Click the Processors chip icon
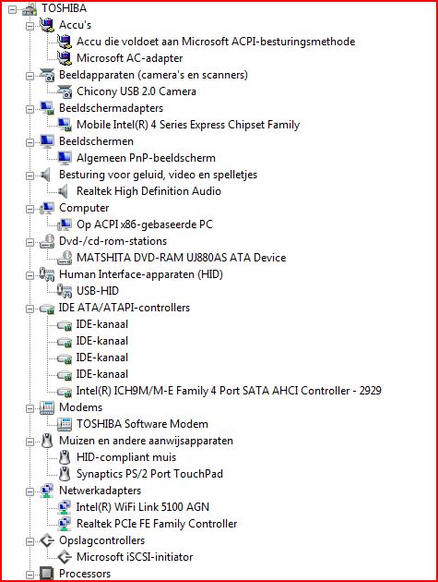The width and height of the screenshot is (438, 582). [47, 573]
